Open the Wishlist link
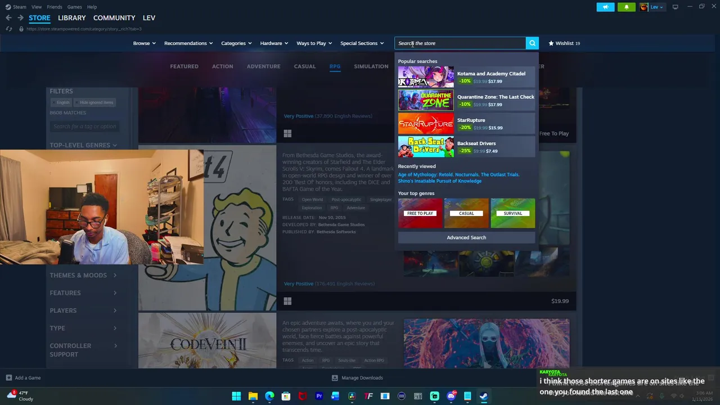The height and width of the screenshot is (405, 720). 564,43
